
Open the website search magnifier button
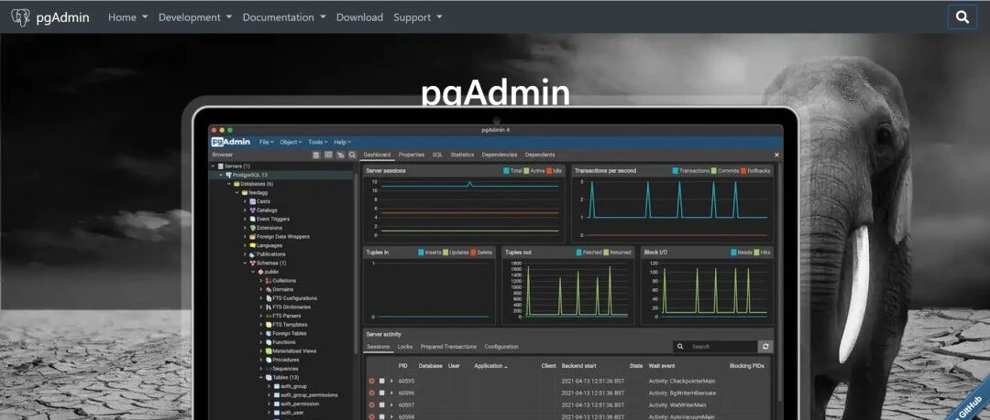pos(962,17)
